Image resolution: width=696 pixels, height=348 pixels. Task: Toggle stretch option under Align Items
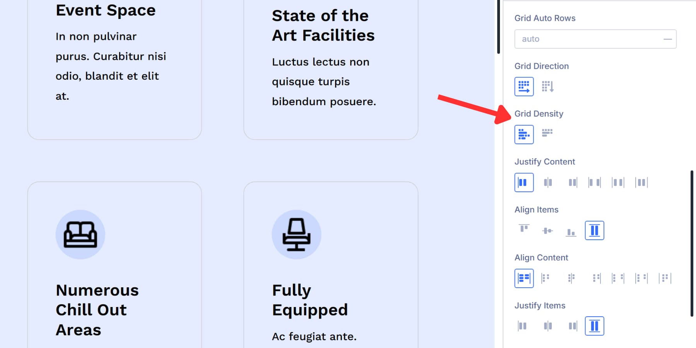click(594, 230)
